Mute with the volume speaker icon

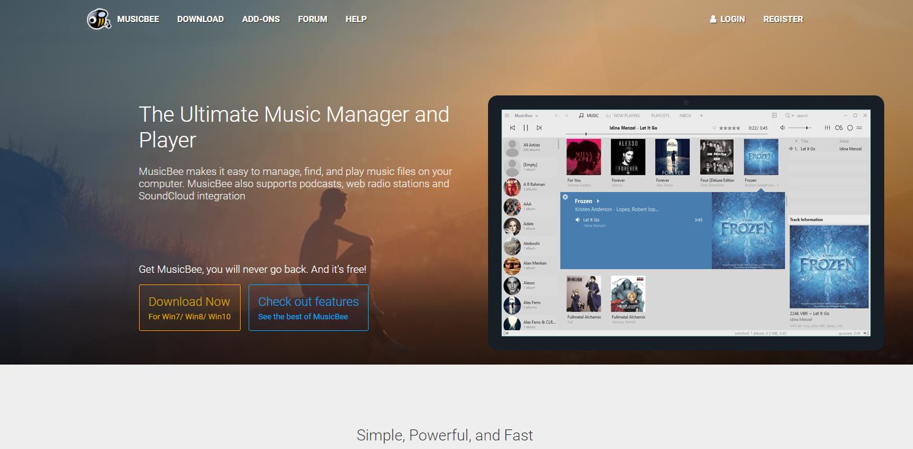pyautogui.click(x=783, y=128)
